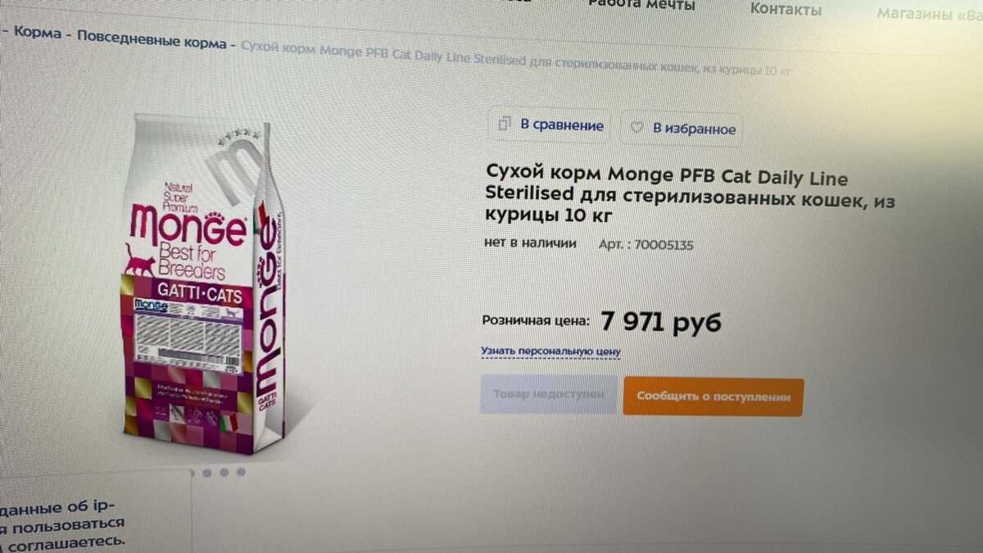Viewport: 983px width, 553px height.
Task: Click the compare icon beside «В сравнение»
Action: (505, 125)
